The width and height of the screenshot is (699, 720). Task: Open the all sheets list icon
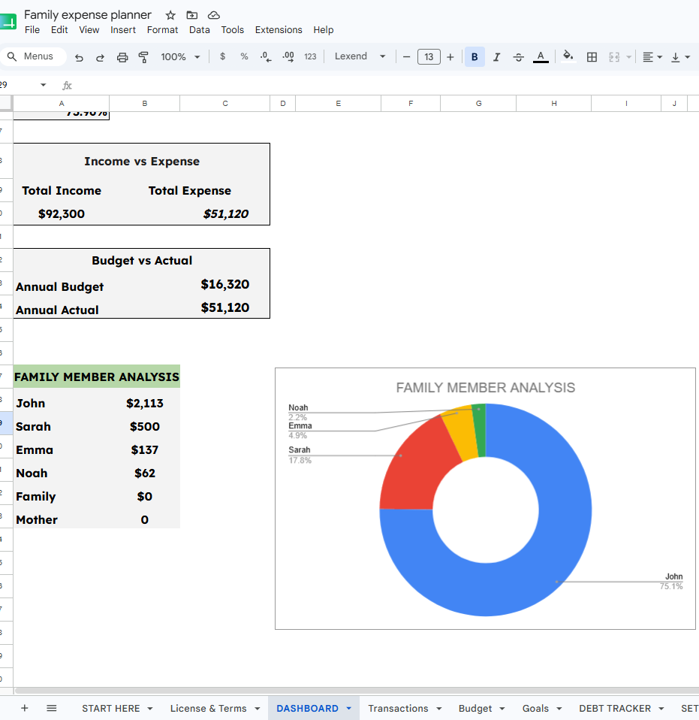coord(52,708)
